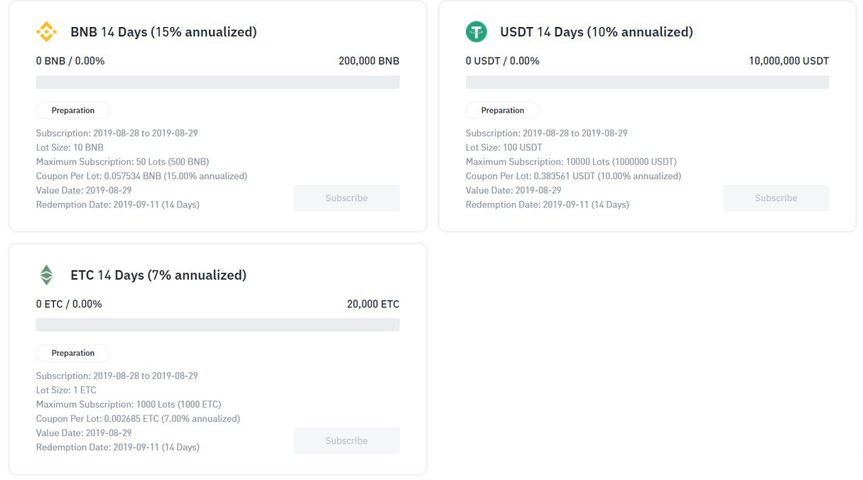863x480 pixels.
Task: Click the BNB Coupon Per Lot line
Action: coord(142,176)
